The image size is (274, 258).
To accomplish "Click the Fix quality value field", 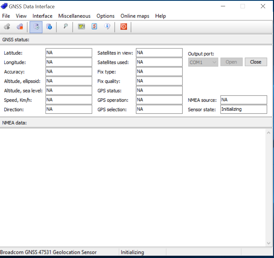I will [159, 81].
